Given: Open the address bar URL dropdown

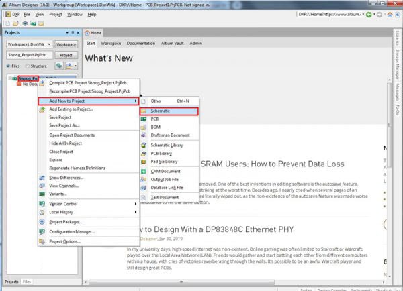Looking at the screenshot, I should click(x=363, y=15).
